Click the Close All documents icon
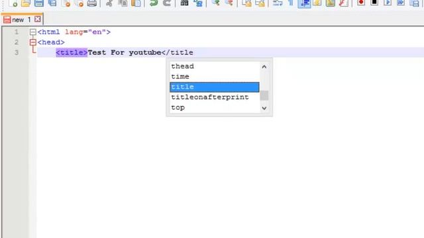Viewport: 424px width, 238px height. coord(79,3)
